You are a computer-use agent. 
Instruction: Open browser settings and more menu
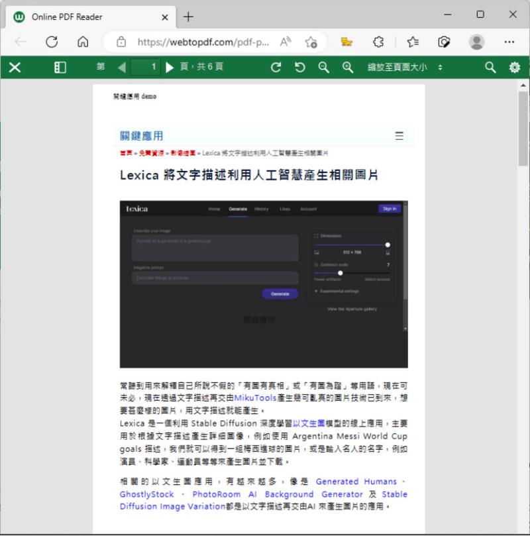point(509,42)
